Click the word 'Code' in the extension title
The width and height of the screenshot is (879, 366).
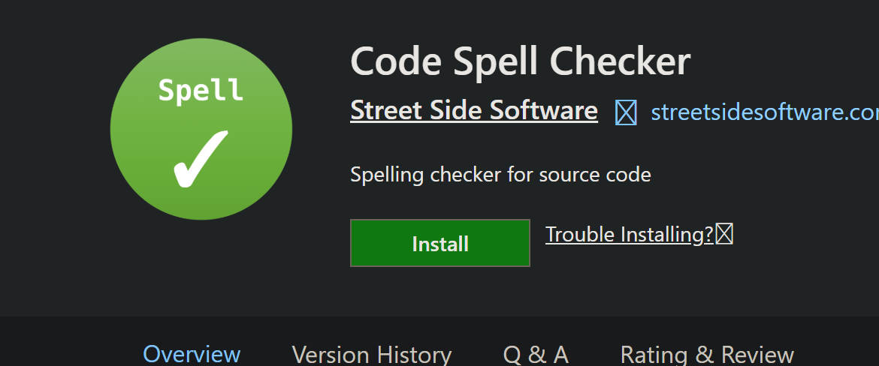coord(397,61)
